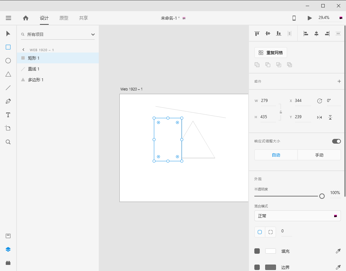Uncheck the 填充 fill checkbox
Screen dimensions: 346x271
coord(257,251)
